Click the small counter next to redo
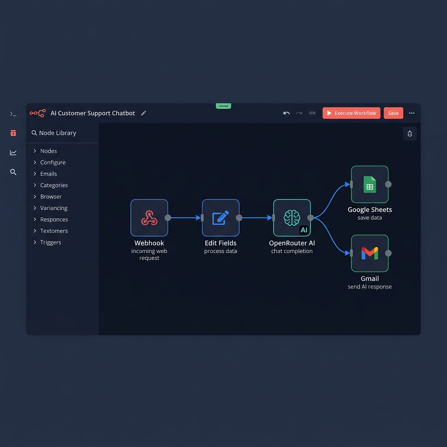The image size is (447, 447). pos(312,113)
